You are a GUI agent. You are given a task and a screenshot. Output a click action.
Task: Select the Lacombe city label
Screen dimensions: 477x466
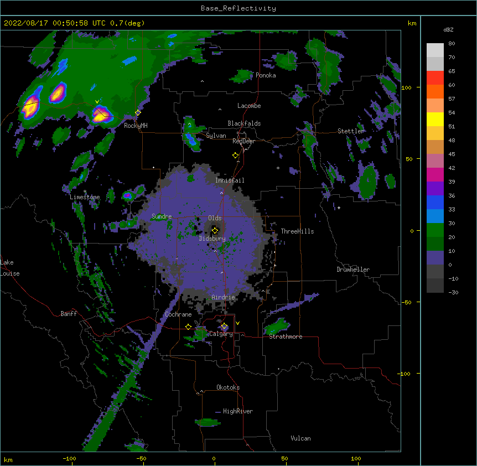coord(249,106)
